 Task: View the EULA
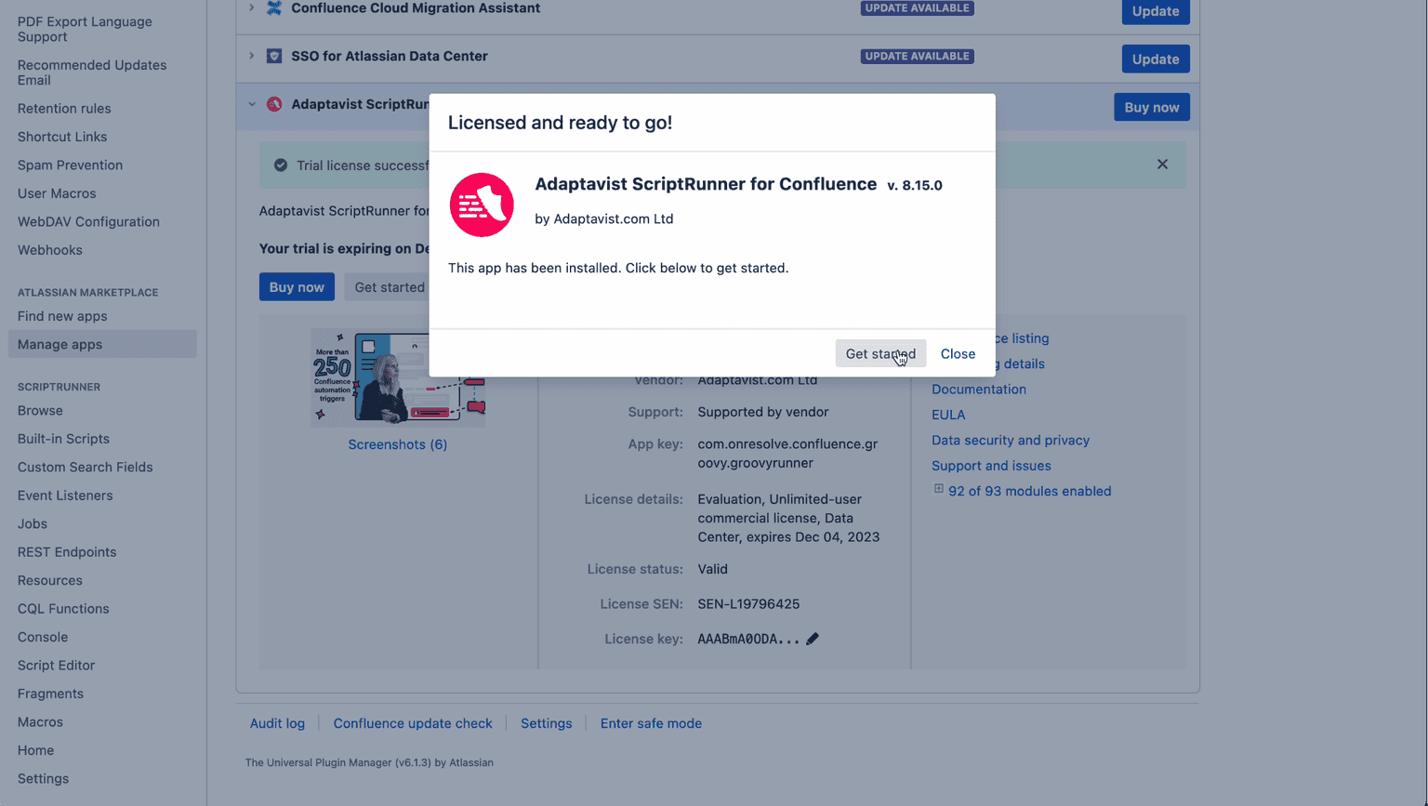click(947, 415)
